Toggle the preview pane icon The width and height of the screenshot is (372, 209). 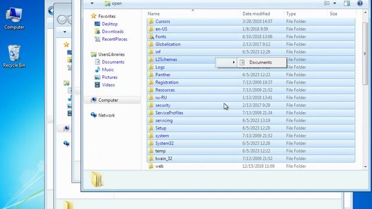click(347, 3)
